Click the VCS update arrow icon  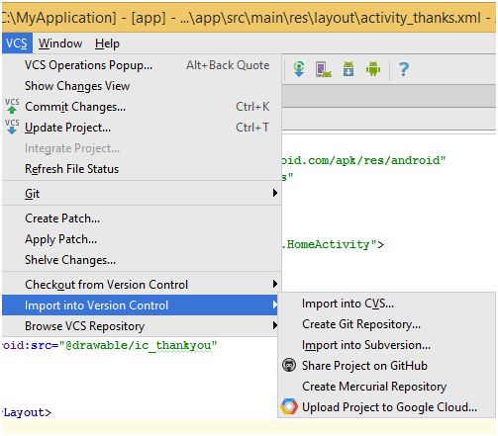click(12, 127)
